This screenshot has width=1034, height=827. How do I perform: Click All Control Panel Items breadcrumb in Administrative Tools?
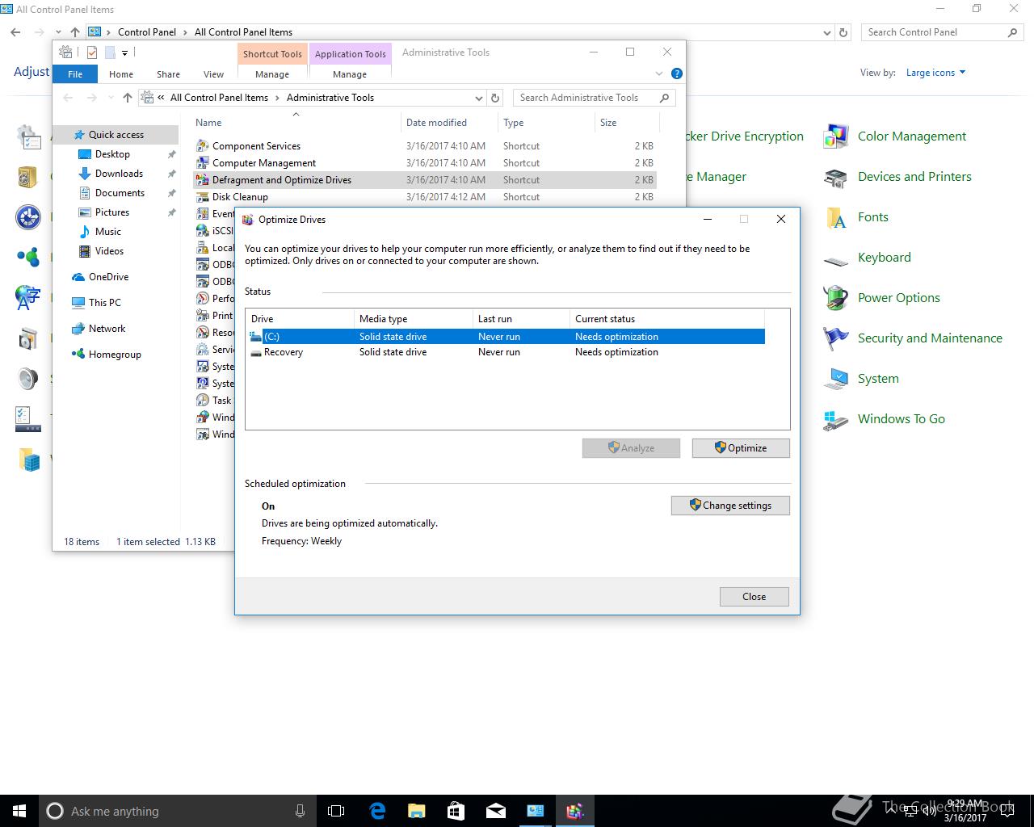(219, 98)
